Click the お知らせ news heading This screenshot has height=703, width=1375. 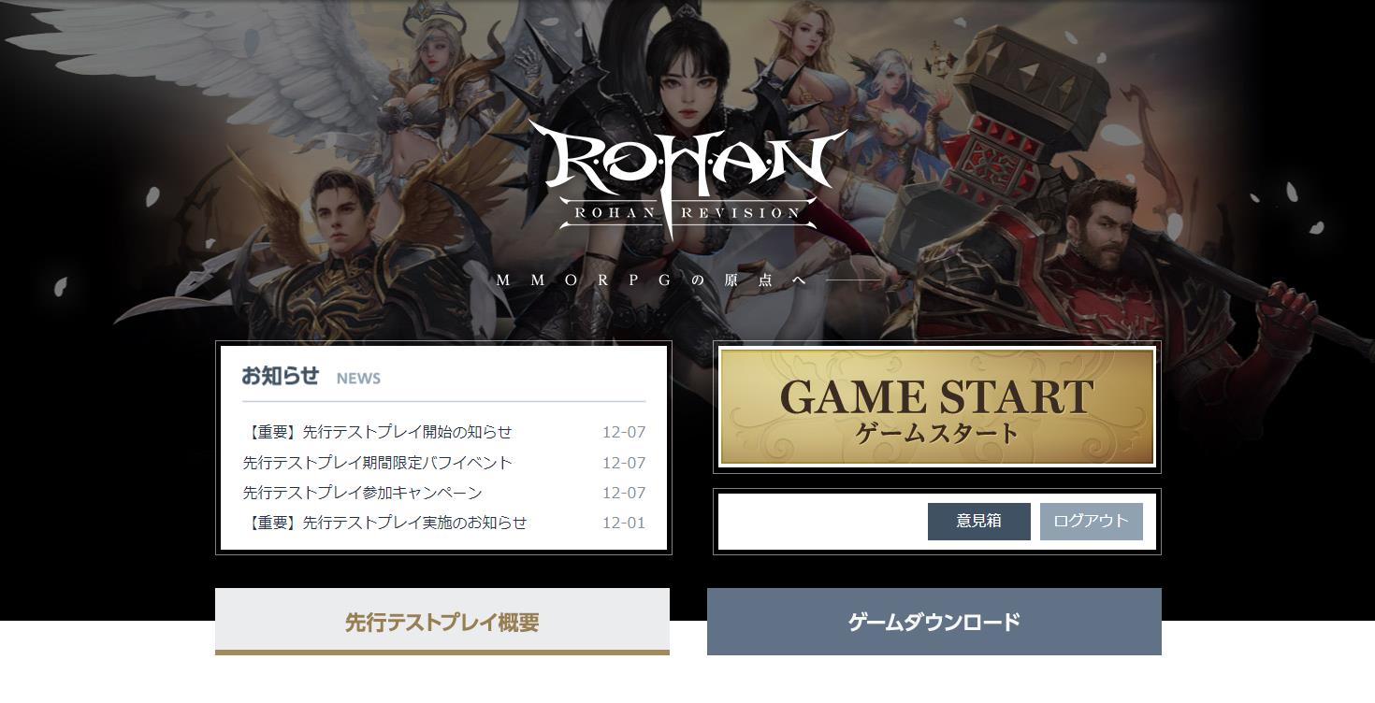point(281,376)
